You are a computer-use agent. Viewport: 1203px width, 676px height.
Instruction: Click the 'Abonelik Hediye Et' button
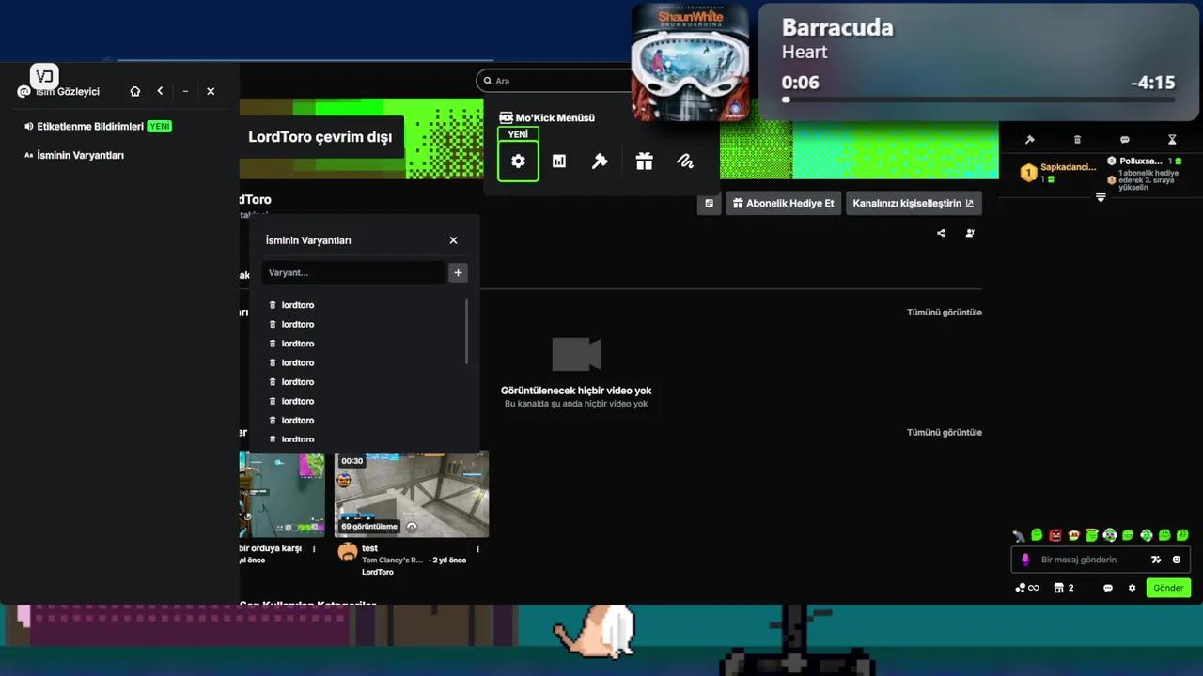pos(783,203)
